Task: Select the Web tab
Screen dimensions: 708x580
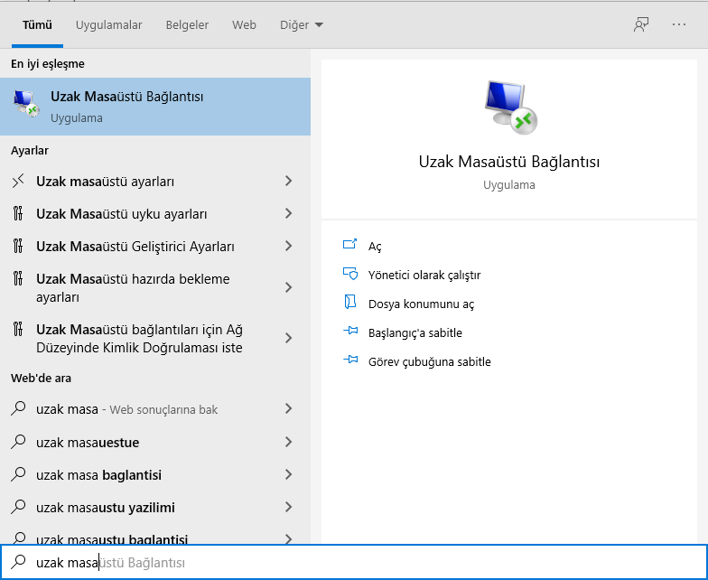Action: point(244,25)
